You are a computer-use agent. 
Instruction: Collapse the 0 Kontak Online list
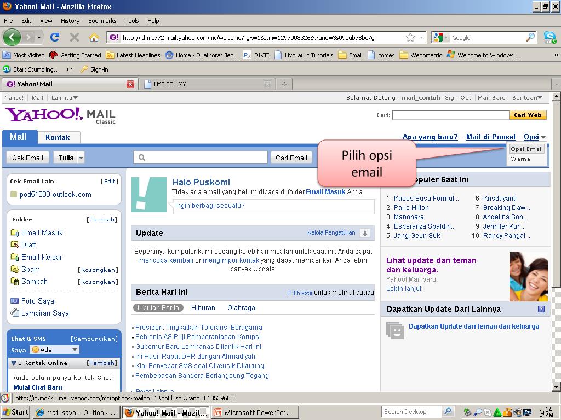[x=14, y=363]
